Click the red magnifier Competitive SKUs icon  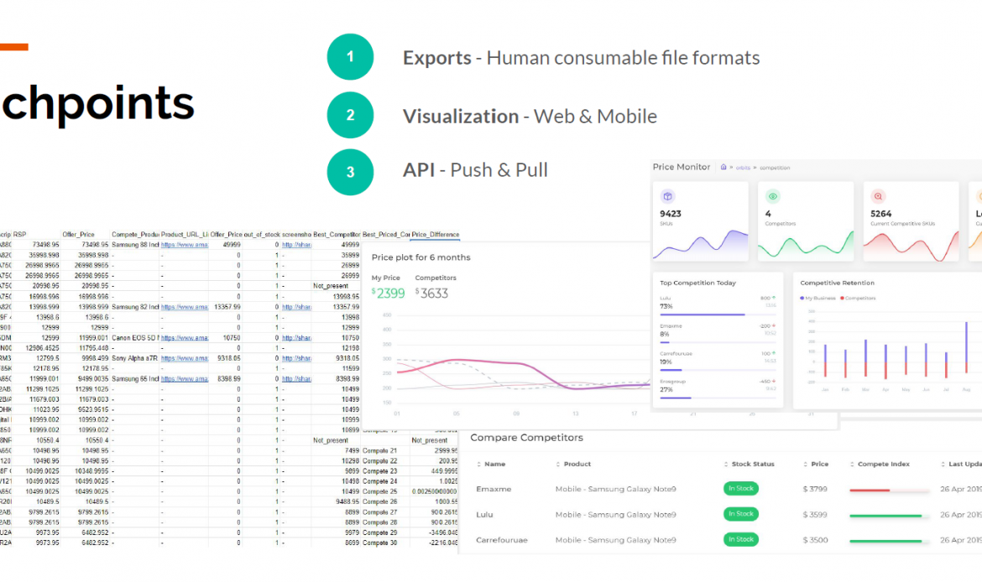(878, 196)
